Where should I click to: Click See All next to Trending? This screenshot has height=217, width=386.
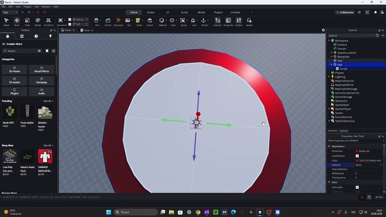[x=48, y=101]
